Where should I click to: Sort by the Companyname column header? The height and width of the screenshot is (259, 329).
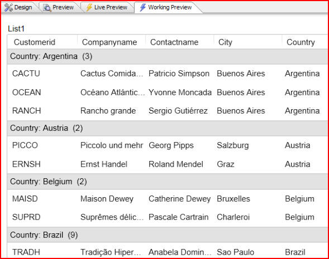[111, 42]
